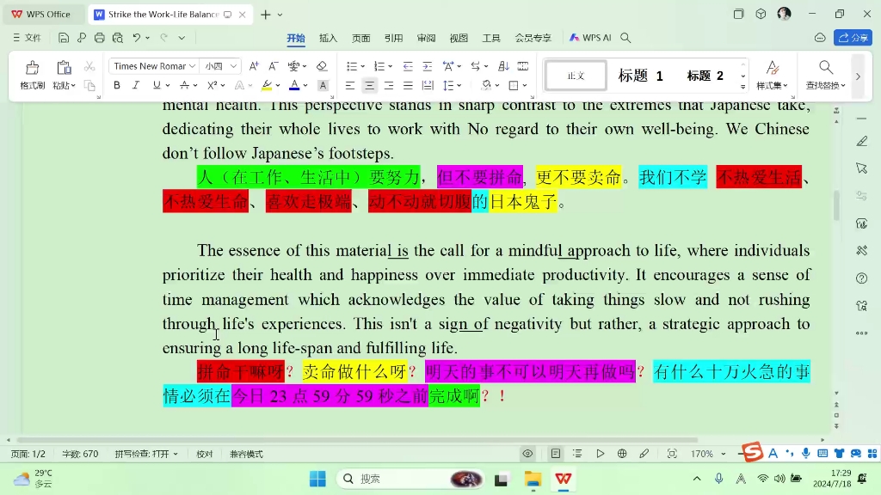Save document with the floppy disk icon
This screenshot has height=495, width=881.
(64, 38)
